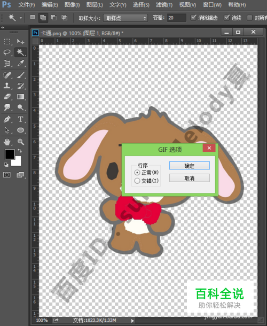Toggle Quick Mask mode

(x=7, y=175)
